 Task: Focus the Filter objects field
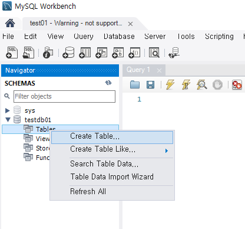click(64, 96)
